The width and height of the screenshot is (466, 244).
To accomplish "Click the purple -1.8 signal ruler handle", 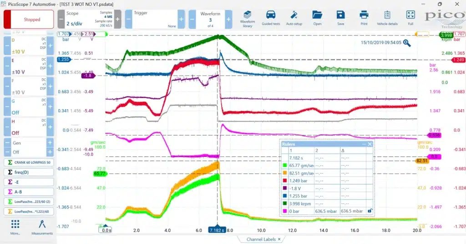I will (x=88, y=75).
